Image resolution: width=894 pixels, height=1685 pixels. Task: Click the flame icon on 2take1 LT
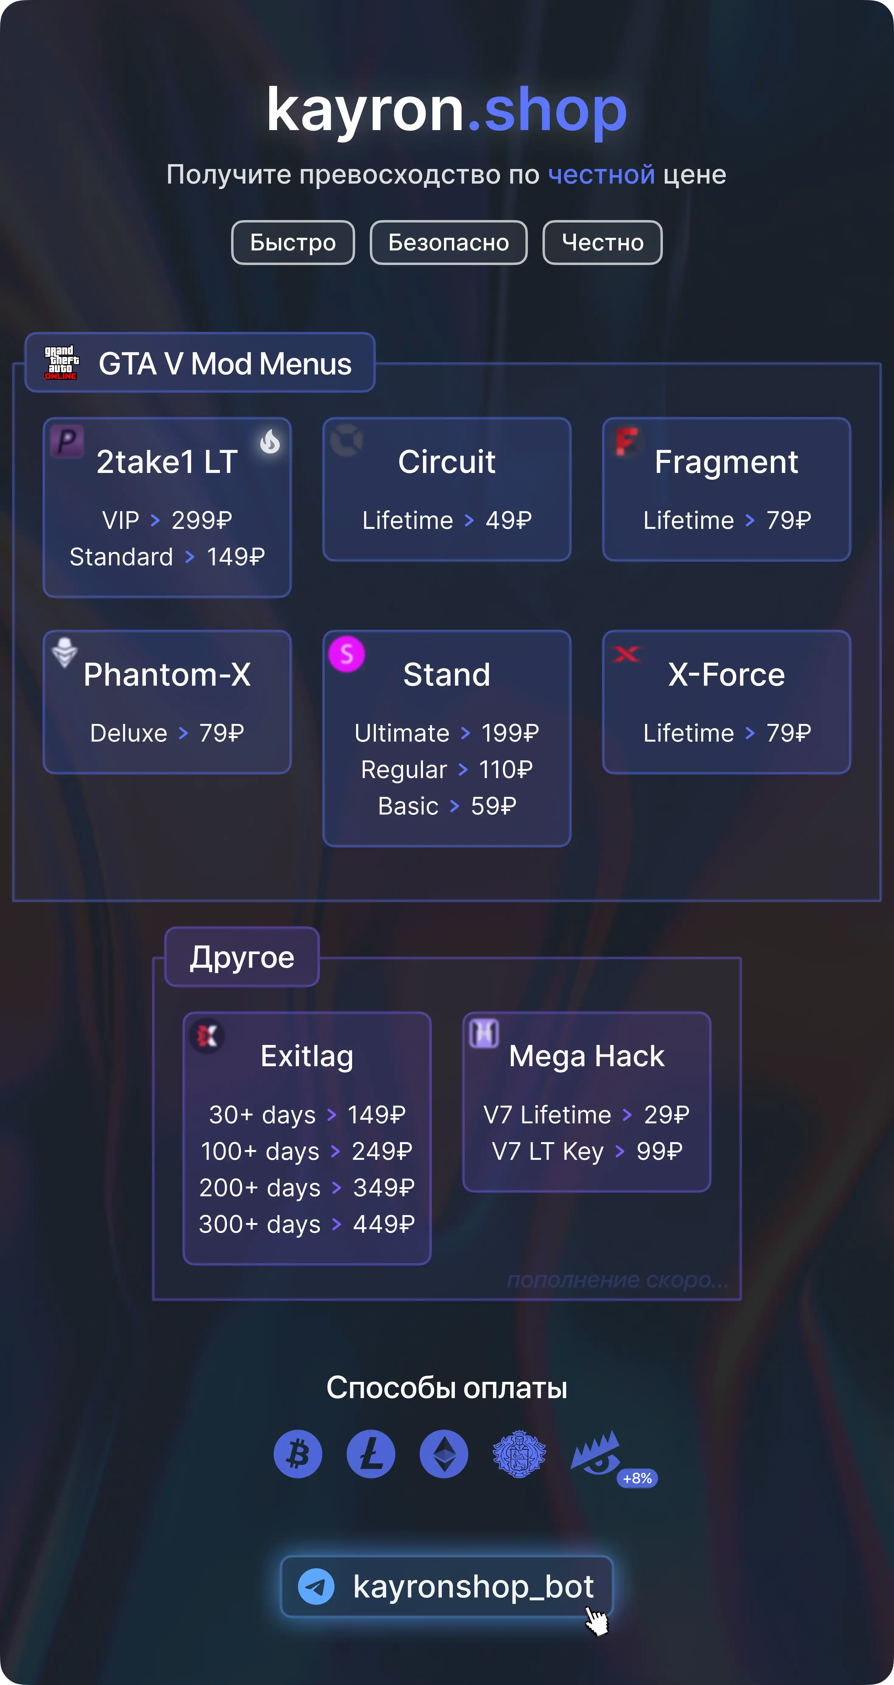click(x=270, y=442)
